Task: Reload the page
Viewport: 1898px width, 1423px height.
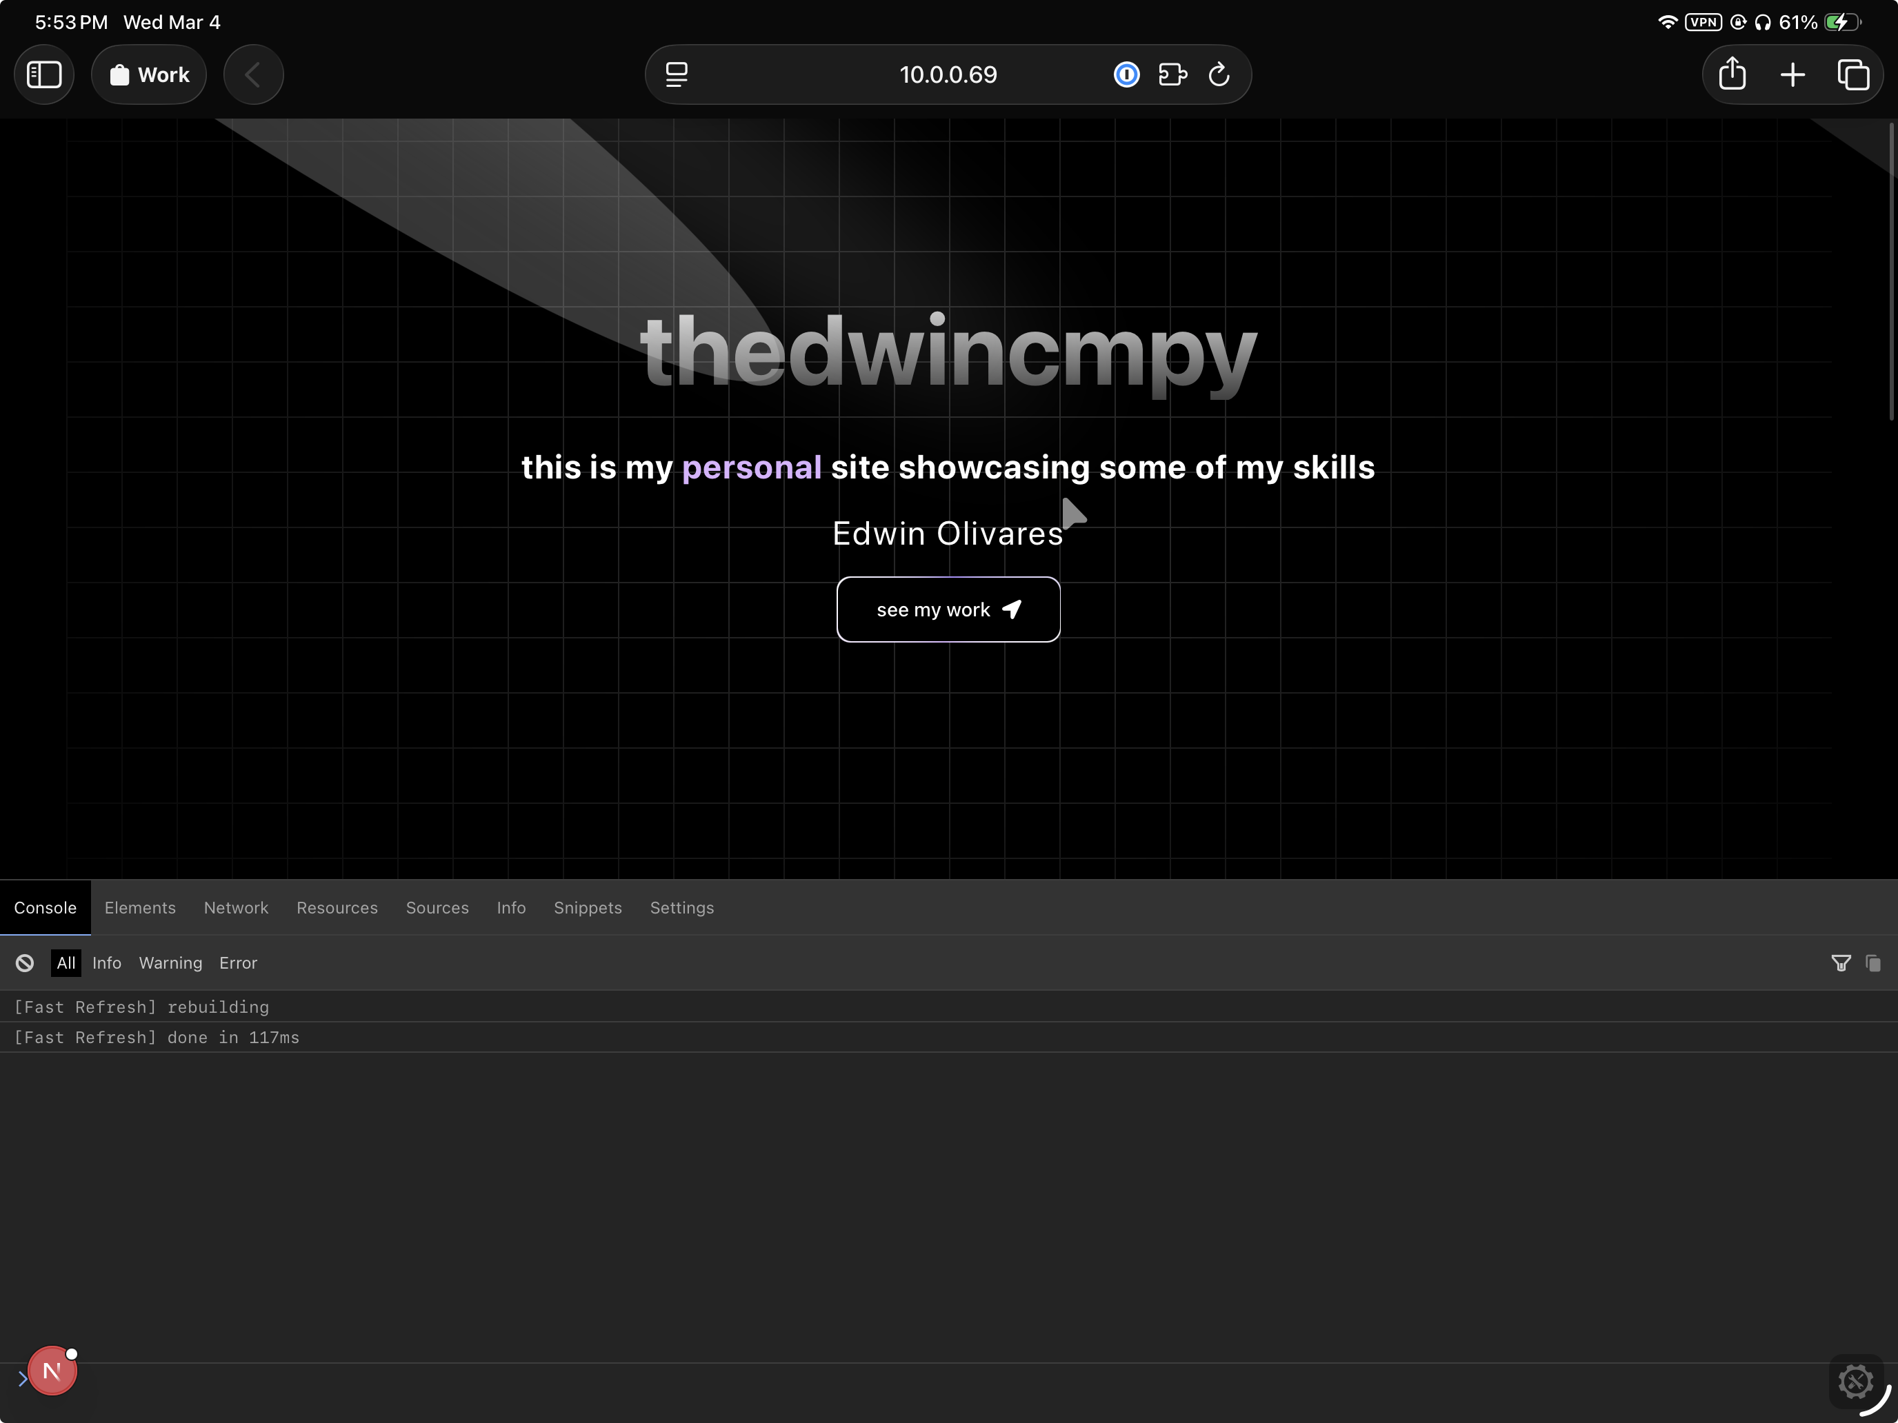Action: click(x=1219, y=74)
